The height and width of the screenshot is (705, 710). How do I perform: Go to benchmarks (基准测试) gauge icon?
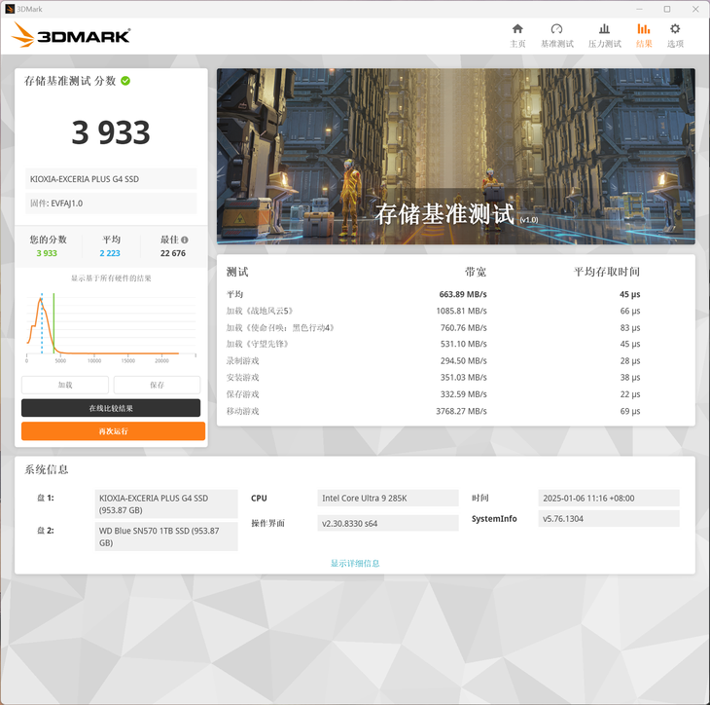tap(556, 29)
